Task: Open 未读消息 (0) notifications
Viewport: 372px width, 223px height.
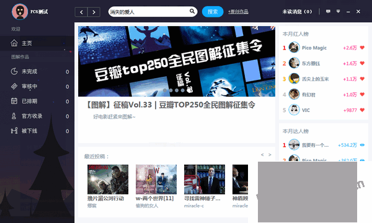Action: click(x=297, y=12)
